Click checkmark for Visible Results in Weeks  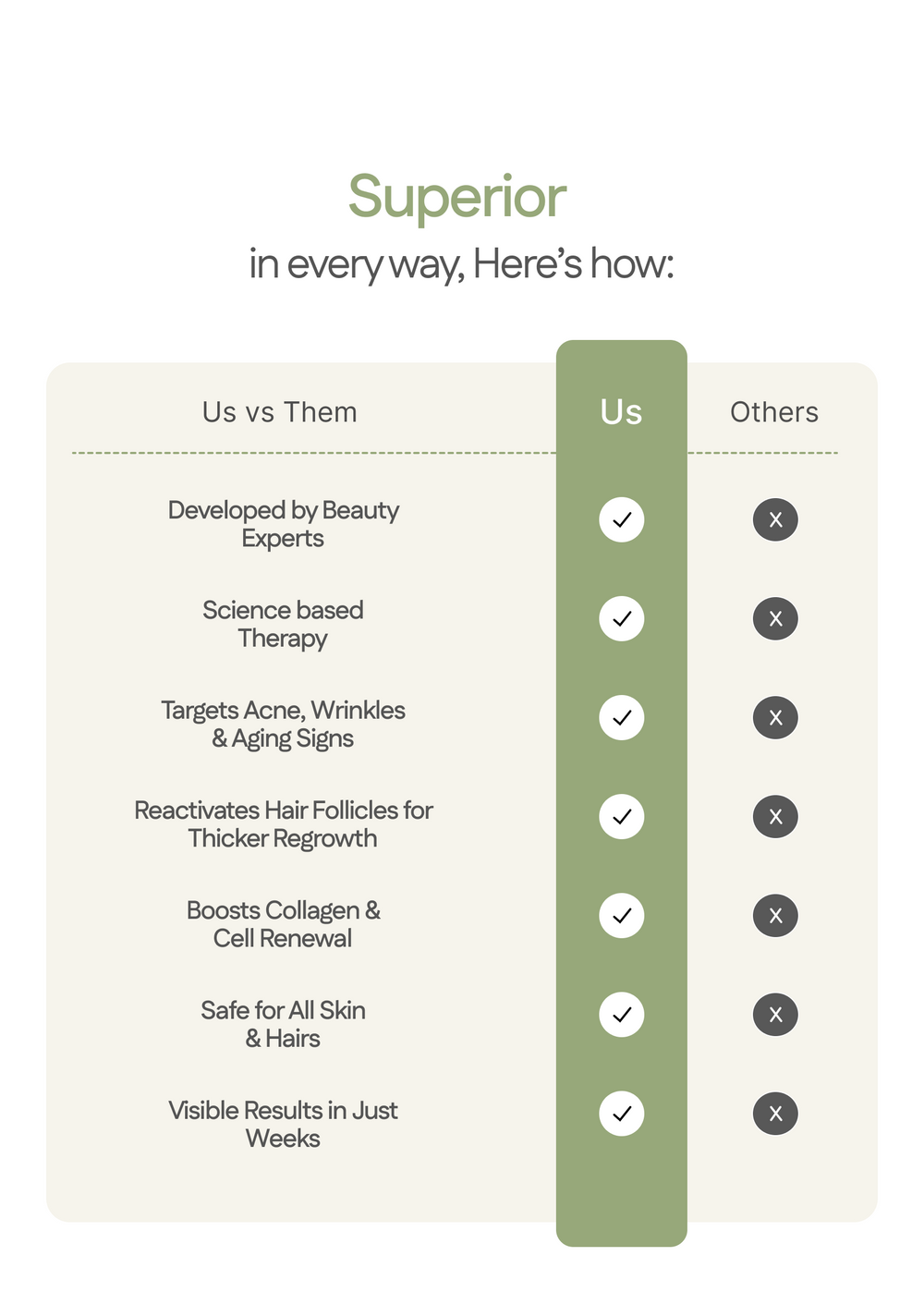pos(622,1113)
